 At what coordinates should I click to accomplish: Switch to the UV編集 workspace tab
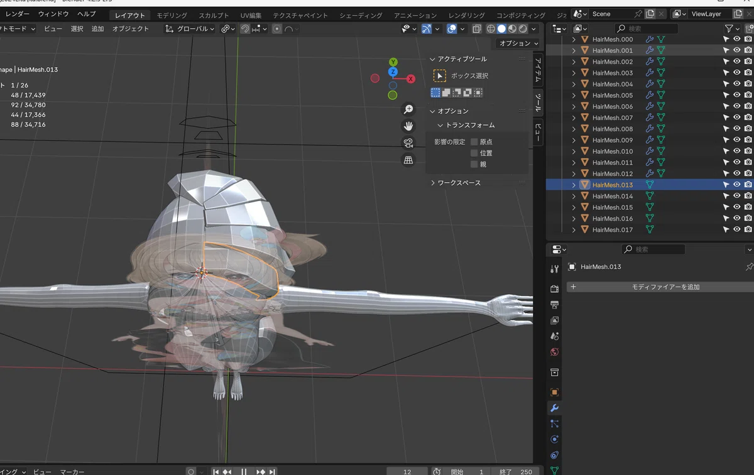251,15
